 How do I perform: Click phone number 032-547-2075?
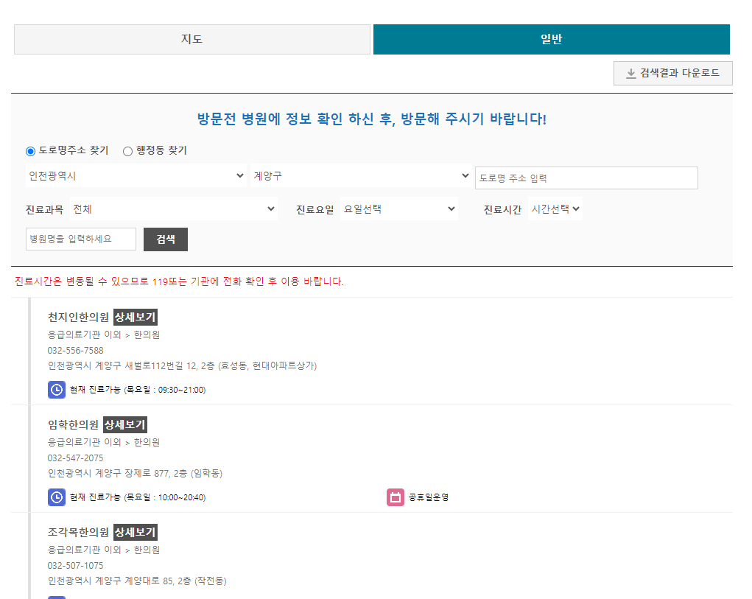click(75, 458)
